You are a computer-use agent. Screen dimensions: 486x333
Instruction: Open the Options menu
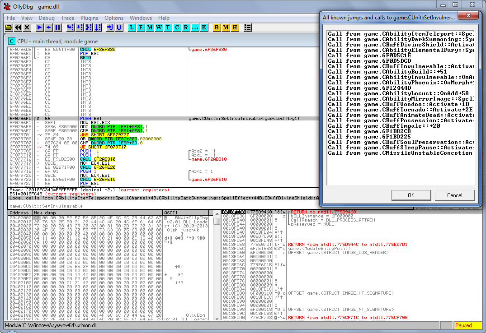tap(114, 18)
